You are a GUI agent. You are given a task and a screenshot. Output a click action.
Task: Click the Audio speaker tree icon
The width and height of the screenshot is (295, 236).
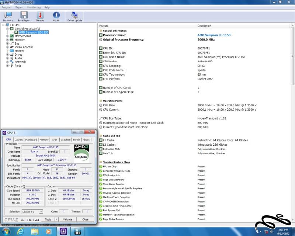(x=12, y=58)
